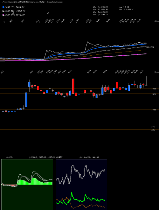Click the large blue breakout candlestick
159x210 pixels.
click(26, 100)
